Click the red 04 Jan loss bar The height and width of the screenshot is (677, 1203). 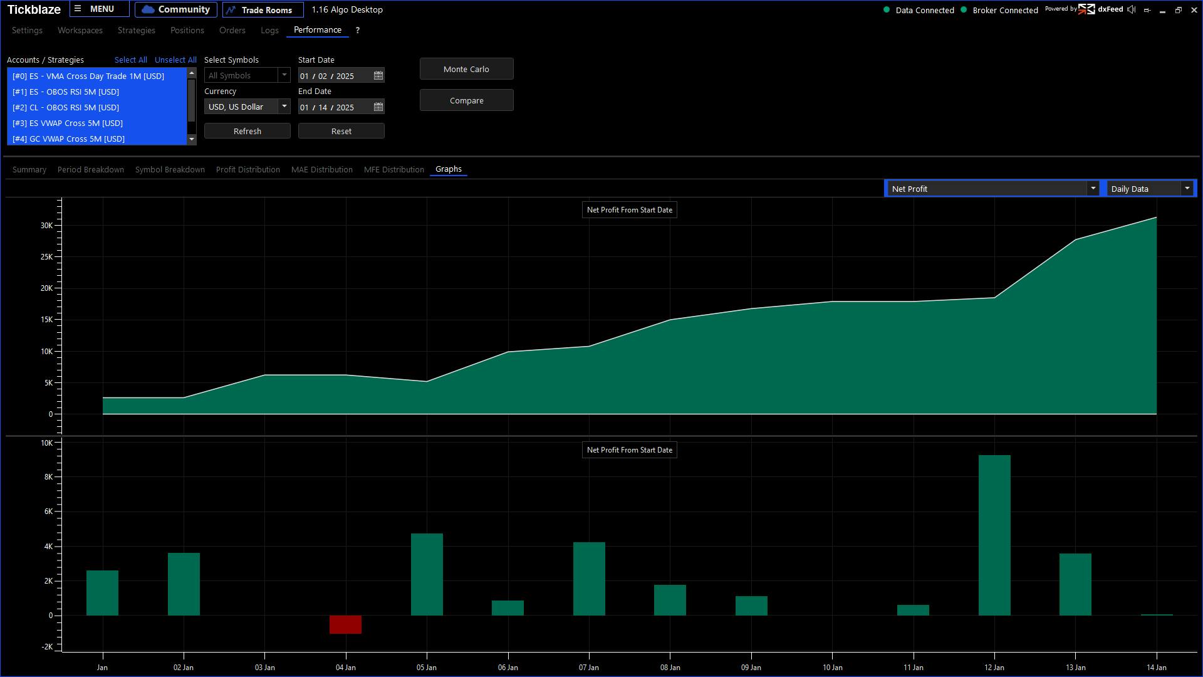[x=345, y=624]
